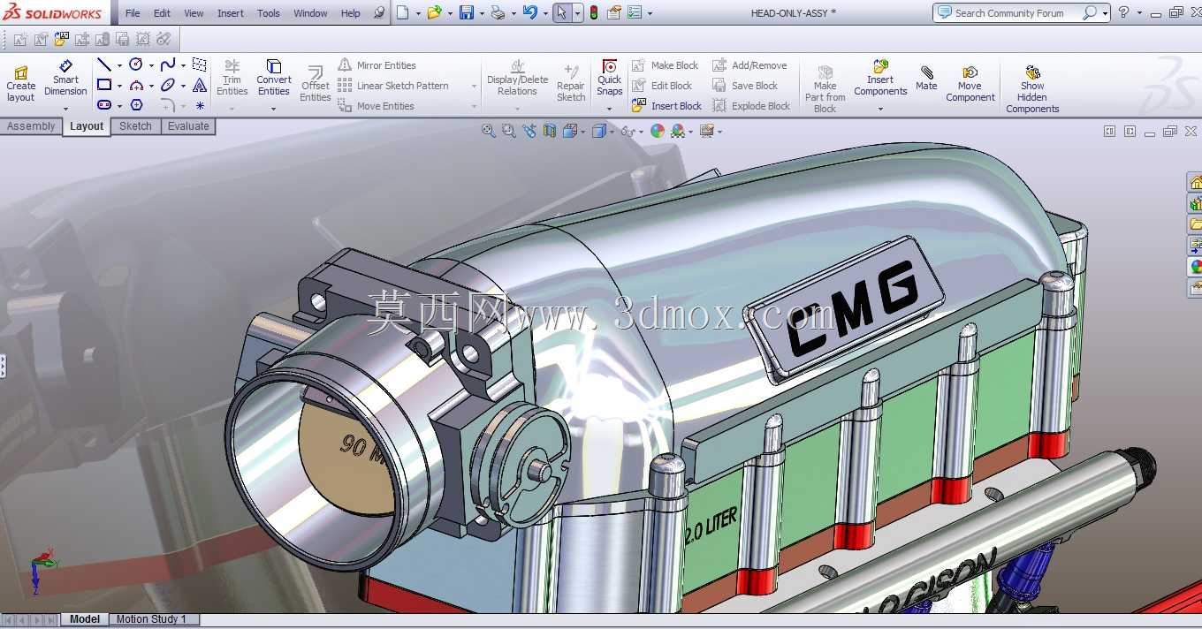Open the Circle tool dropdown arrow
Viewport: 1202px width, 629px height.
point(151,65)
